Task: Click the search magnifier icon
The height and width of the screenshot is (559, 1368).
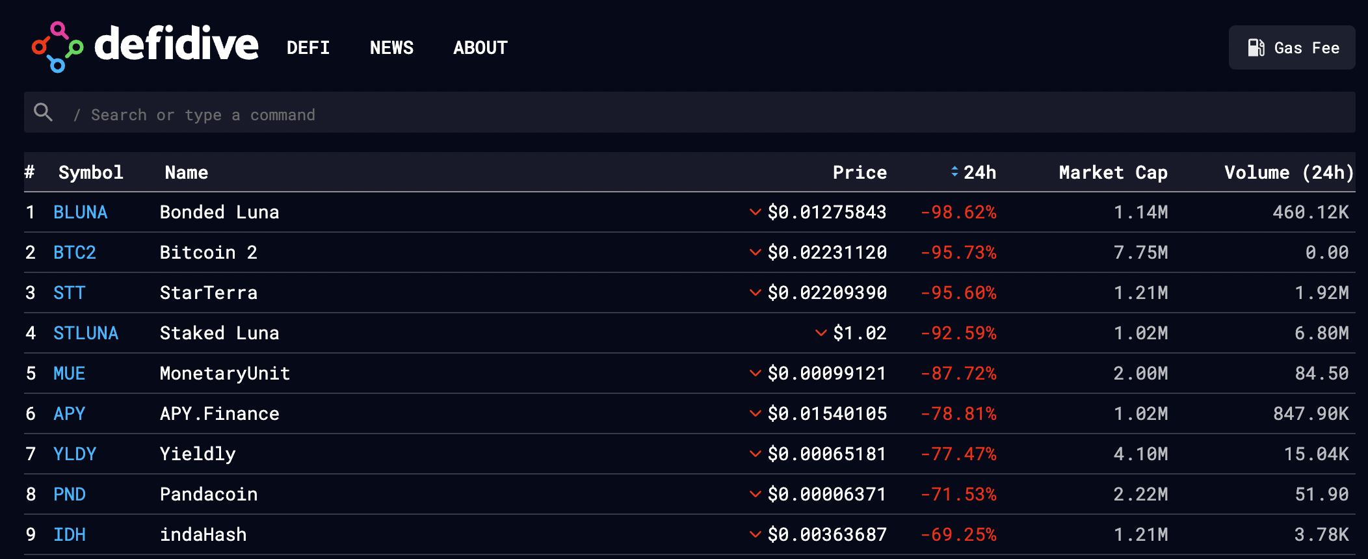Action: coord(44,112)
